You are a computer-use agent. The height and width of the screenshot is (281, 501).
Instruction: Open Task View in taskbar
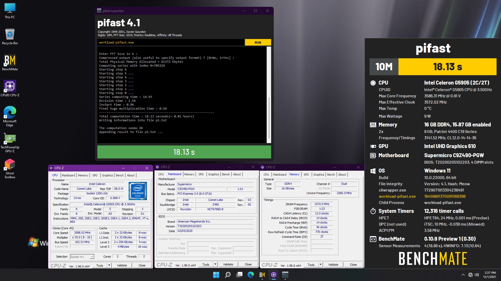point(239,275)
